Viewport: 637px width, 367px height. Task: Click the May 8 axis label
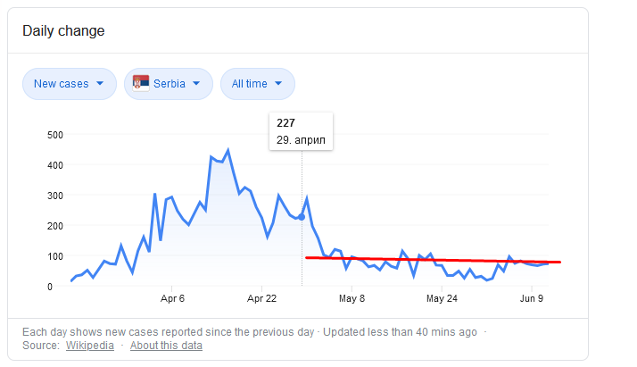point(352,299)
